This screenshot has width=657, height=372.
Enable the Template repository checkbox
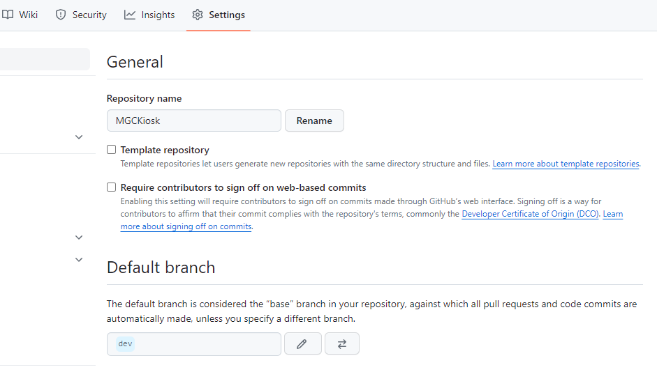coord(111,150)
